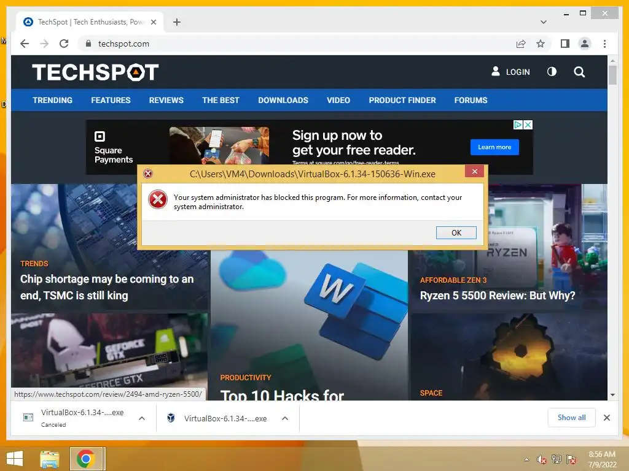Click the Square Payments logo in ad
The image size is (629, 471).
pos(113,147)
